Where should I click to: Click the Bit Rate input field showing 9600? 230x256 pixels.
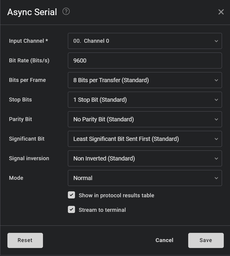click(145, 61)
